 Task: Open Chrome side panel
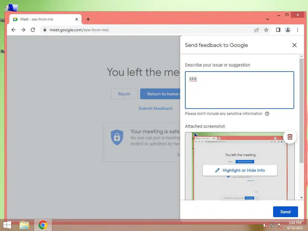click(278, 30)
